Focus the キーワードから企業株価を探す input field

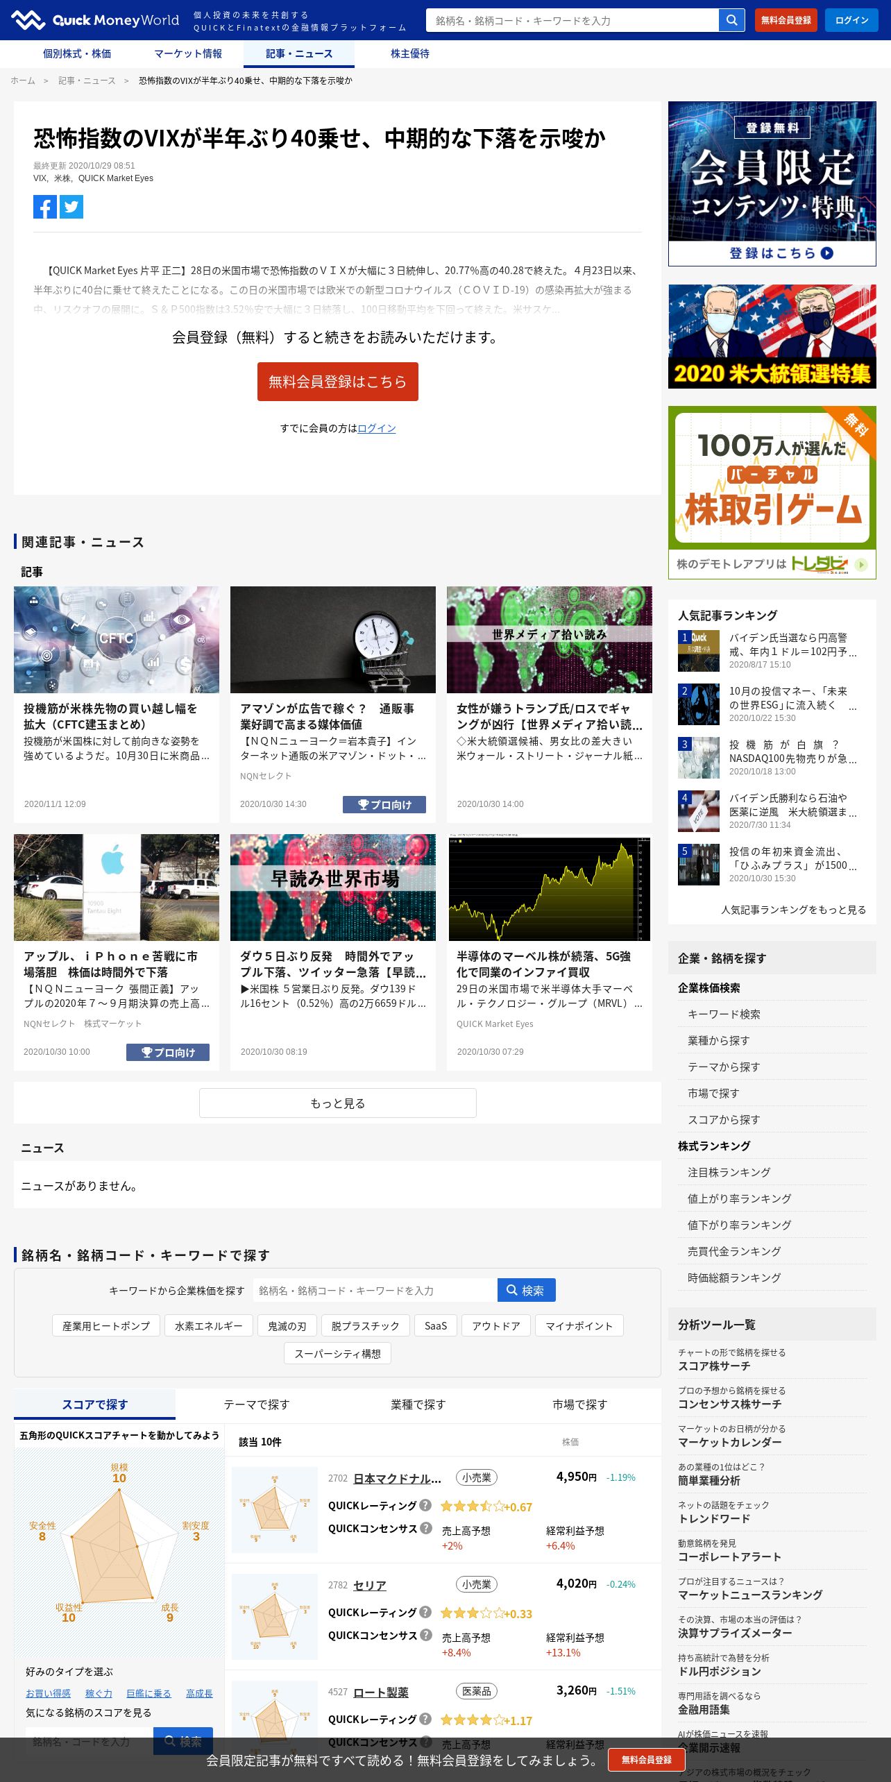tap(375, 1290)
